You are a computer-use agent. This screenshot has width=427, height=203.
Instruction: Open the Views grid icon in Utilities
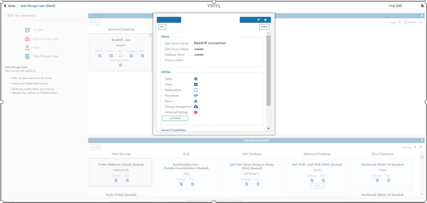click(x=196, y=85)
